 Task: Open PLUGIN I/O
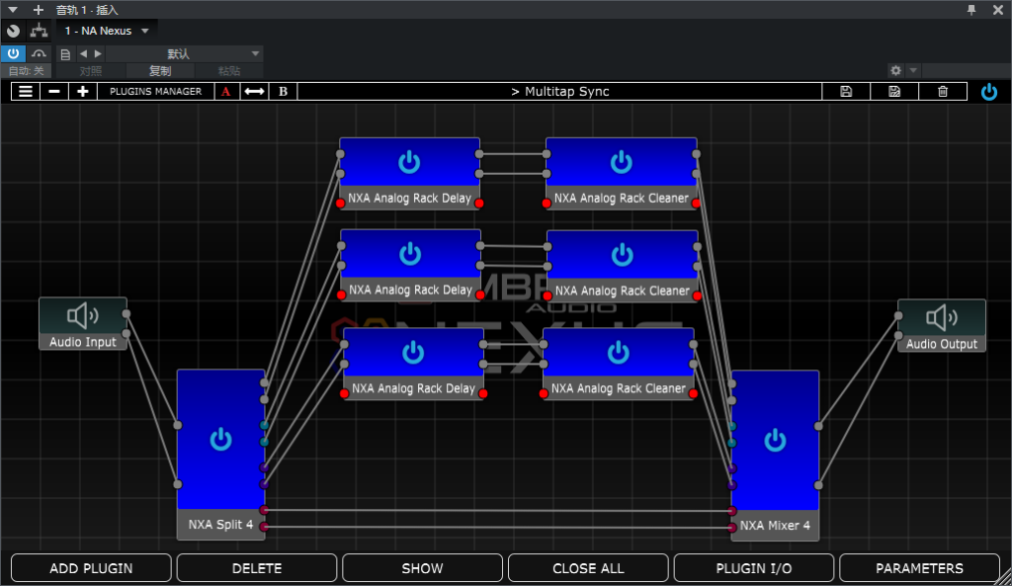coord(754,568)
